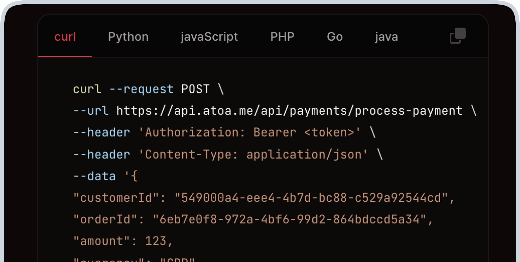This screenshot has height=262, width=520.
Task: Click the "orderId" key name
Action: pos(105,219)
